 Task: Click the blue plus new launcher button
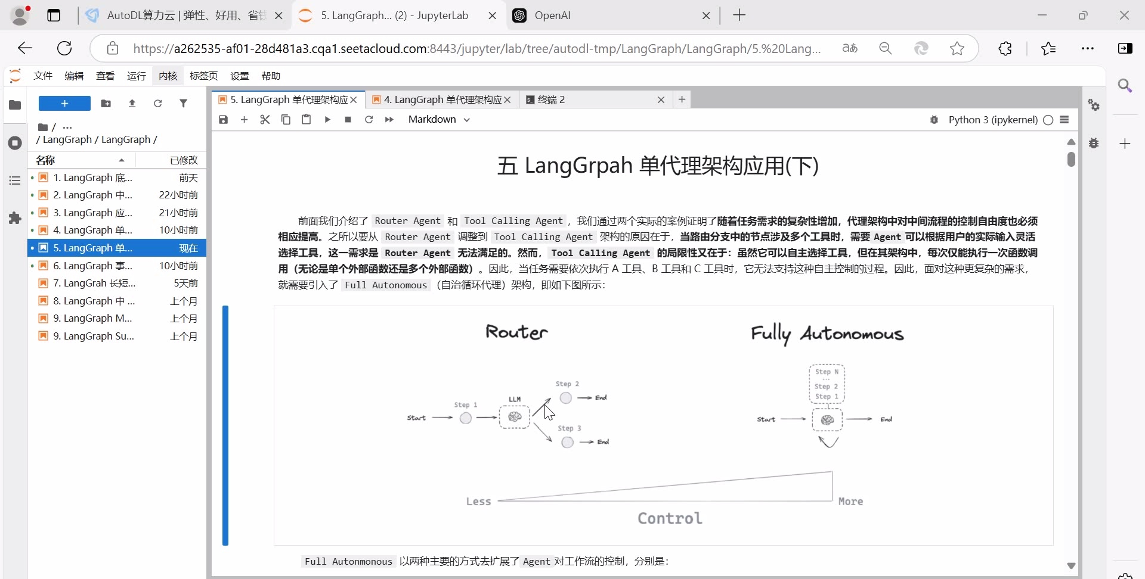(64, 103)
